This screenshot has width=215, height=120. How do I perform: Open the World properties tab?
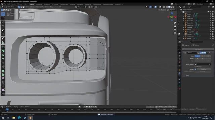(x=179, y=62)
